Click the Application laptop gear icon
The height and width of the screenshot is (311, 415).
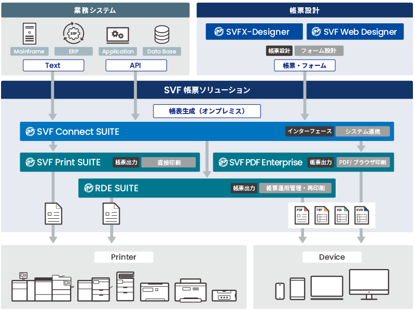tap(118, 35)
